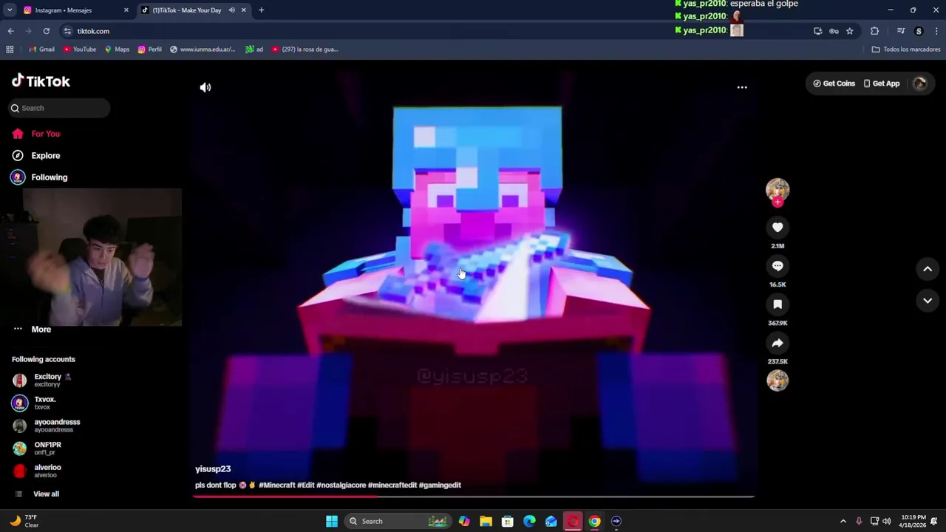This screenshot has width=946, height=532.
Task: Open YouTube bookmark
Action: click(x=80, y=50)
